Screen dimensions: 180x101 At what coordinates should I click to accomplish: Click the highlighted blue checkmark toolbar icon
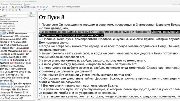(25, 7)
